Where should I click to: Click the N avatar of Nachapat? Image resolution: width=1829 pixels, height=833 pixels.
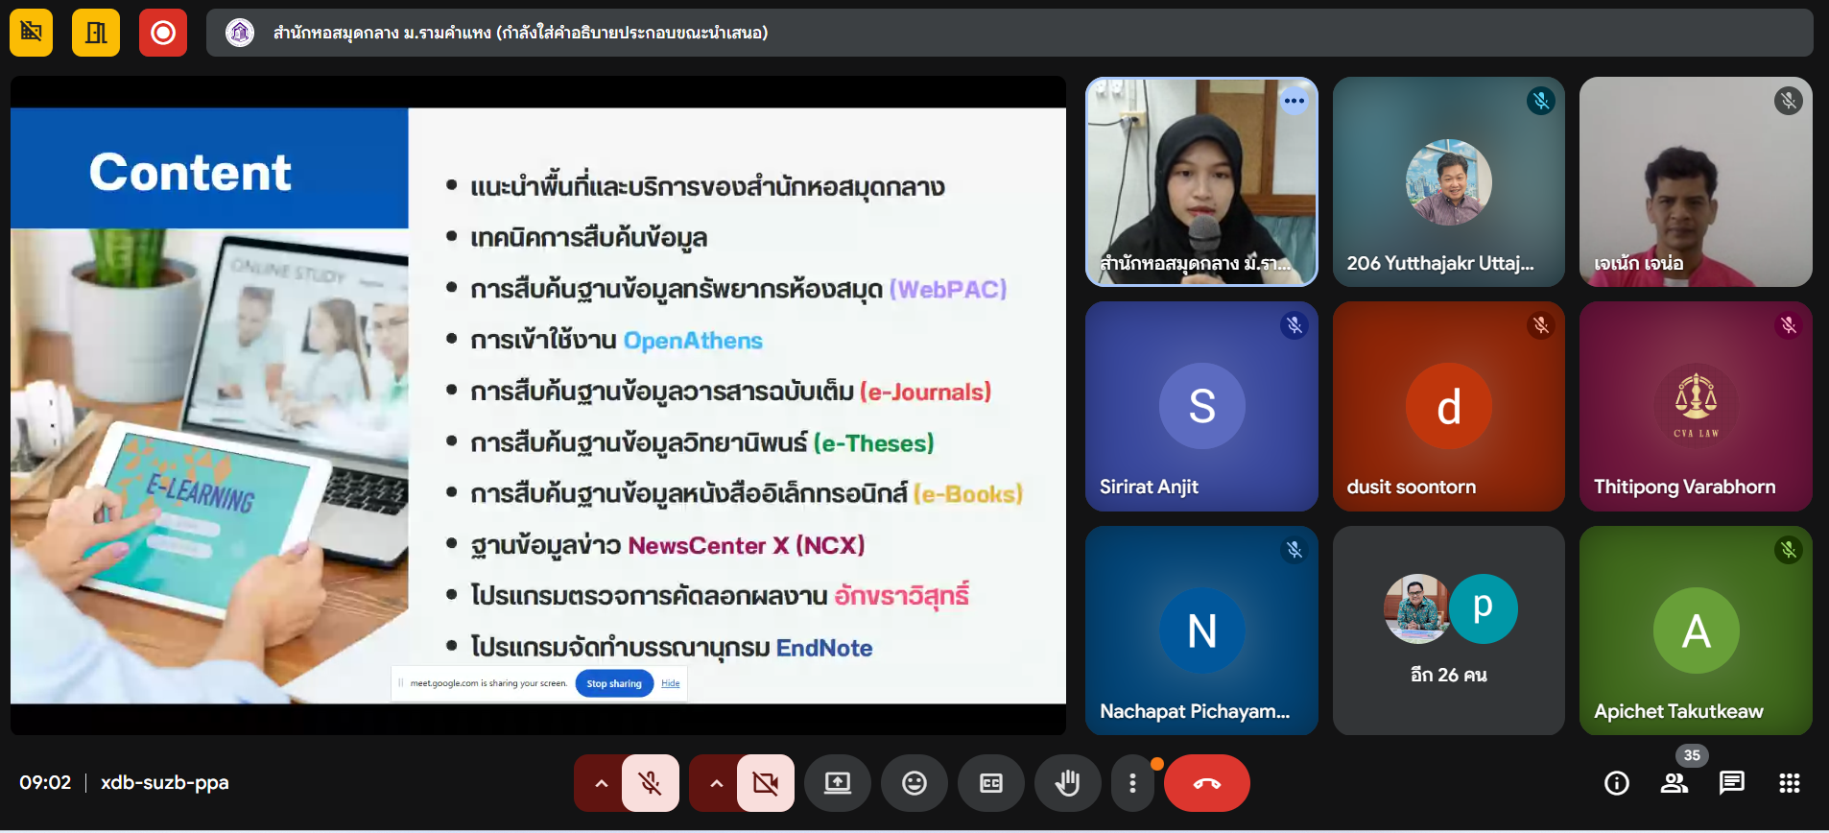pyautogui.click(x=1202, y=631)
